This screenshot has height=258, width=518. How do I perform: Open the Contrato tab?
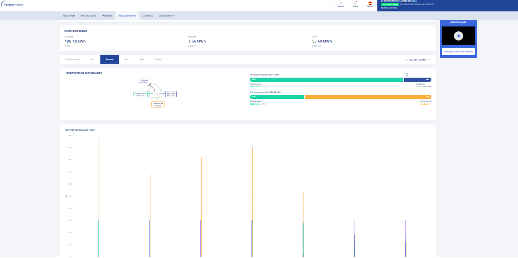pos(147,16)
